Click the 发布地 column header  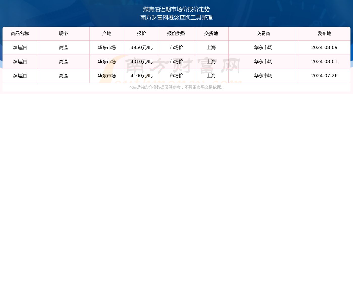[x=324, y=34]
